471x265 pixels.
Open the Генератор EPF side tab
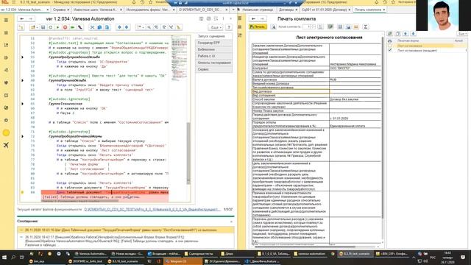coord(214,43)
